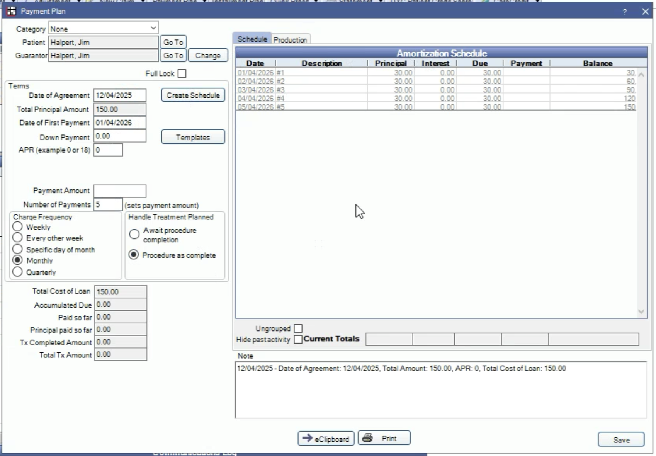The image size is (656, 456).
Task: Change the guarantor with Change button
Action: pos(207,56)
